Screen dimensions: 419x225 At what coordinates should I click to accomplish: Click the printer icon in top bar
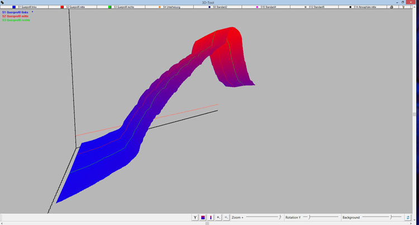click(x=392, y=7)
